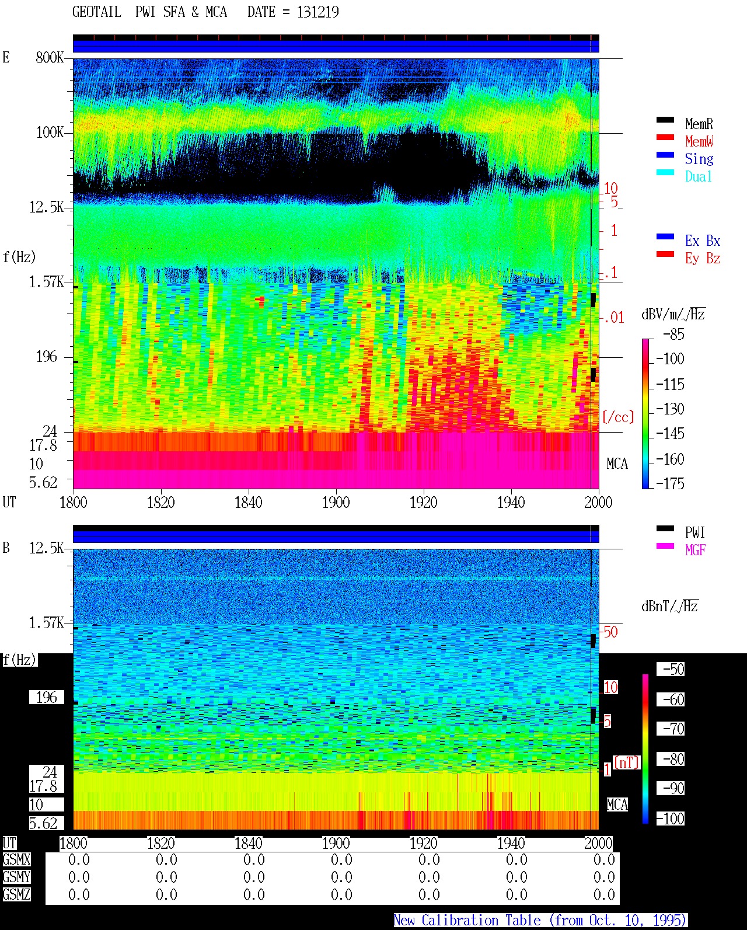
Task: Click the dBV/m/√Hz unit label
Action: click(x=673, y=314)
